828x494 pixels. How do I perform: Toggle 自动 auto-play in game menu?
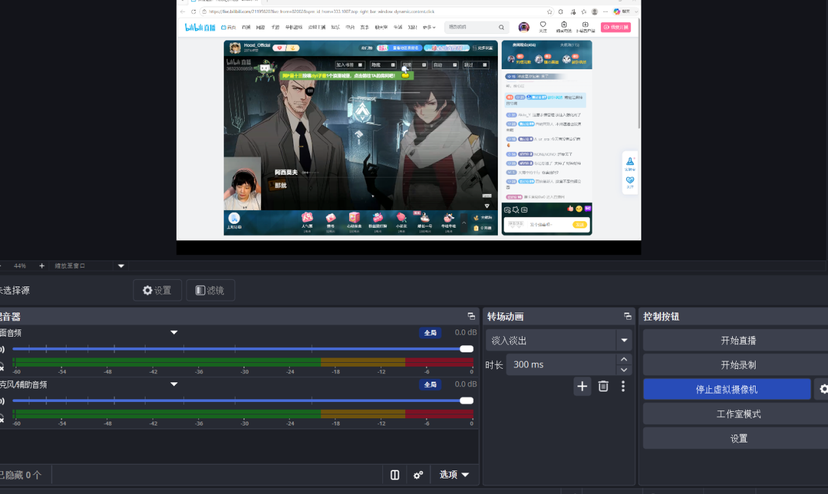(x=444, y=65)
